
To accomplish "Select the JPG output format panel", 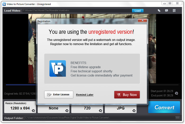I will (121, 109).
